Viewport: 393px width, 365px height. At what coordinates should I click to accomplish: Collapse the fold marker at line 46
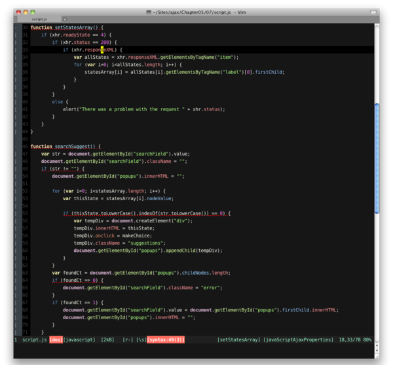tap(16, 147)
